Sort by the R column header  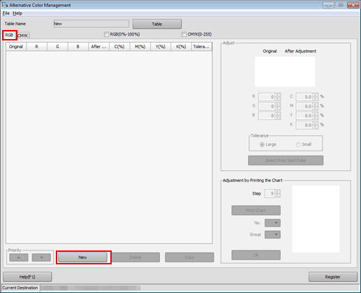click(x=37, y=47)
